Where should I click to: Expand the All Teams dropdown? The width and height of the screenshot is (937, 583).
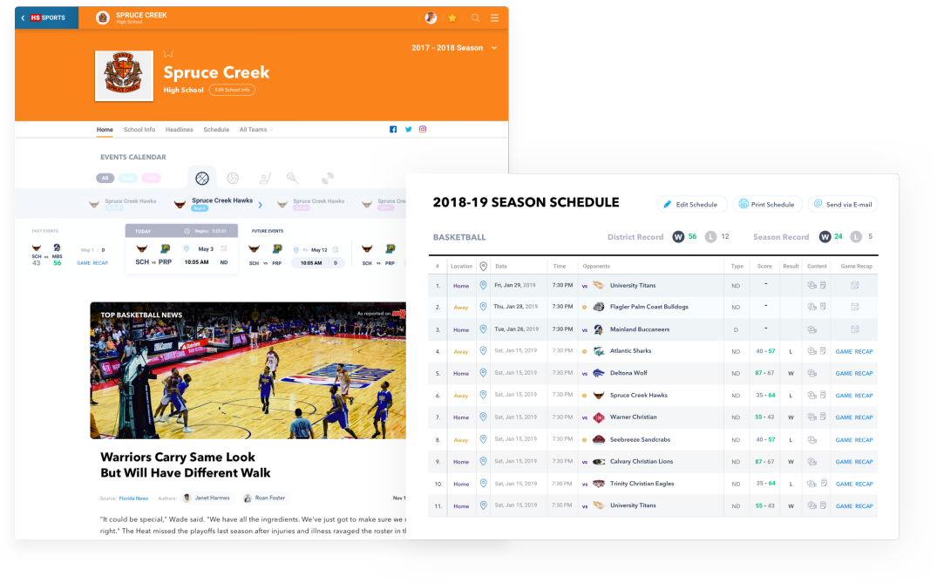[255, 130]
